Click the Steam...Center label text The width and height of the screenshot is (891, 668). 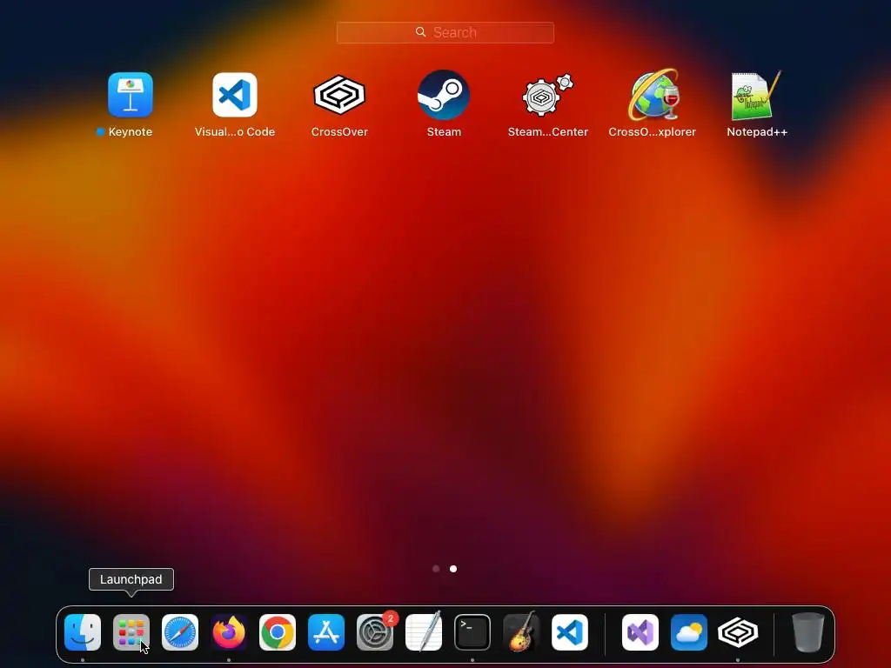pos(548,132)
